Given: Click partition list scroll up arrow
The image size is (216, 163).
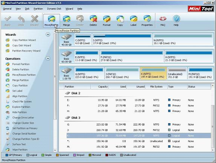Looking at the screenshot, I should tap(213, 86).
